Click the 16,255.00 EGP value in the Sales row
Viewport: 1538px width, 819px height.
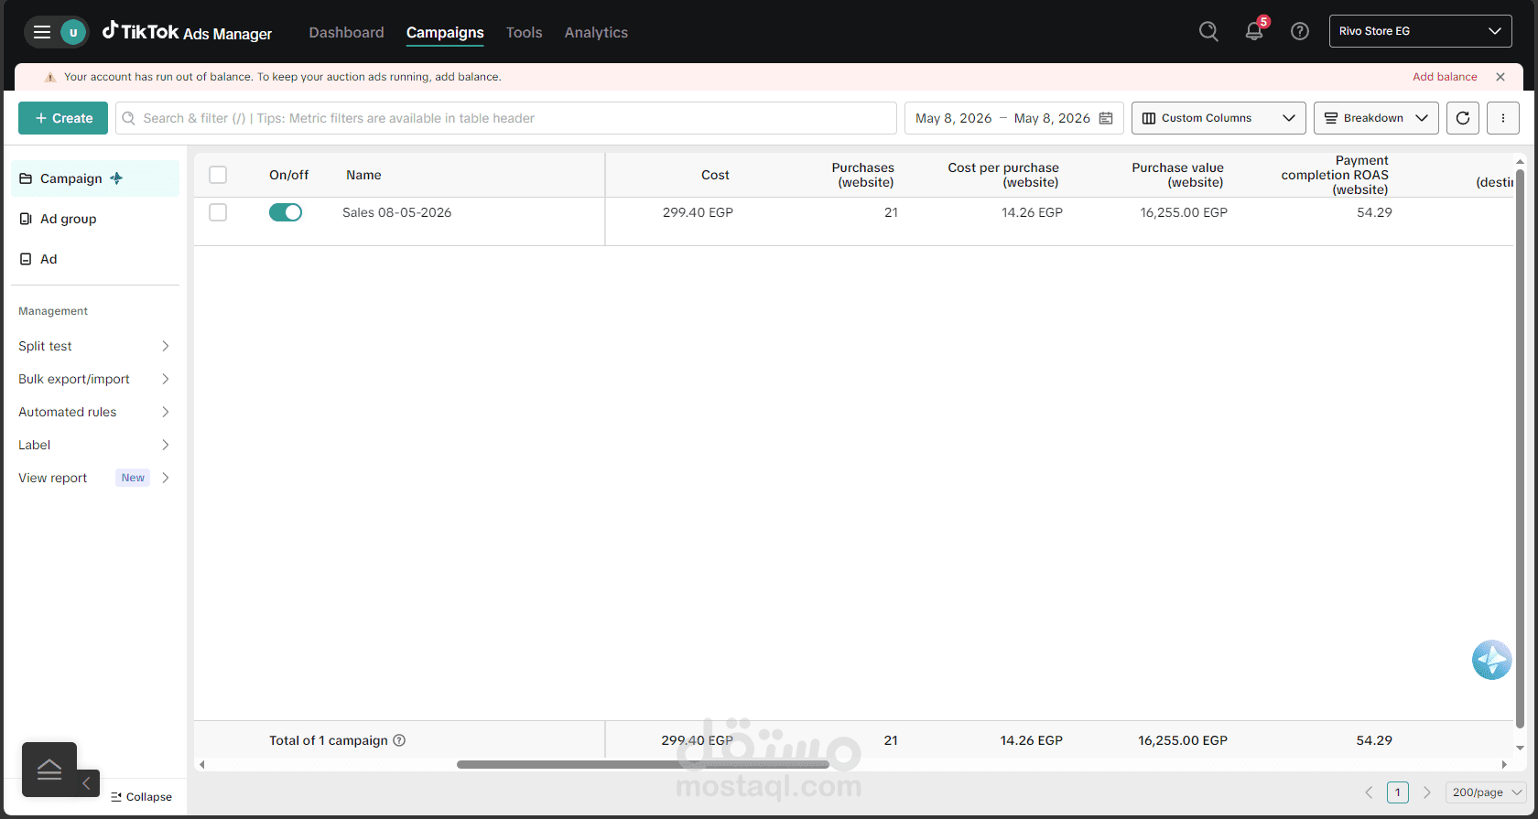coord(1184,212)
